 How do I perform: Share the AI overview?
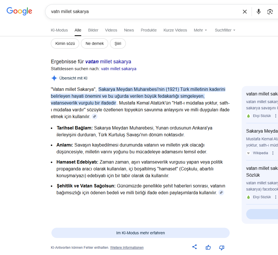(x=195, y=247)
